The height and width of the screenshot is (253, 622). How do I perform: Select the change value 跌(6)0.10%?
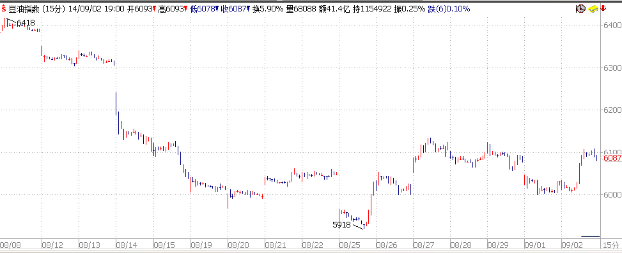(x=449, y=9)
